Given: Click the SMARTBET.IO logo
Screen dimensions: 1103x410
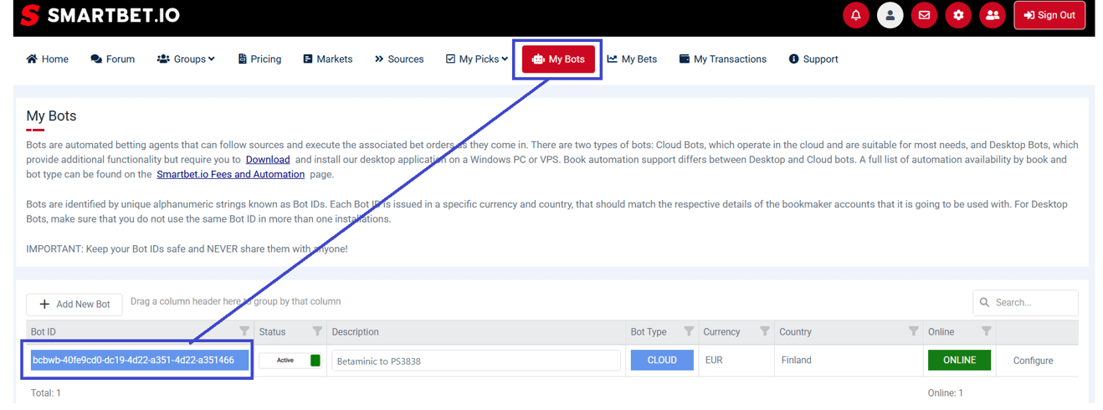Looking at the screenshot, I should (100, 15).
